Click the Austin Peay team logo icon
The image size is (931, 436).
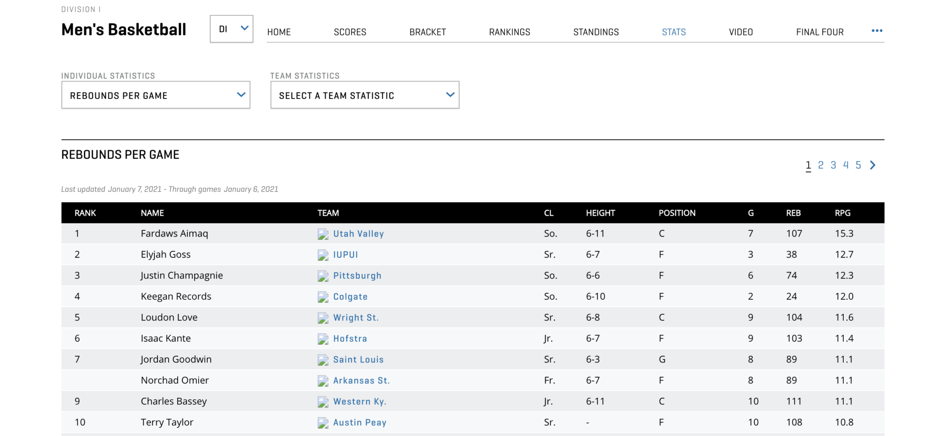pos(323,422)
